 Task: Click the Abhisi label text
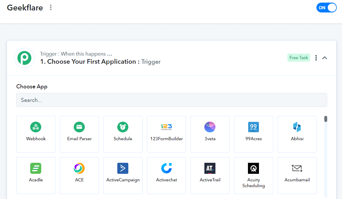coord(297,139)
